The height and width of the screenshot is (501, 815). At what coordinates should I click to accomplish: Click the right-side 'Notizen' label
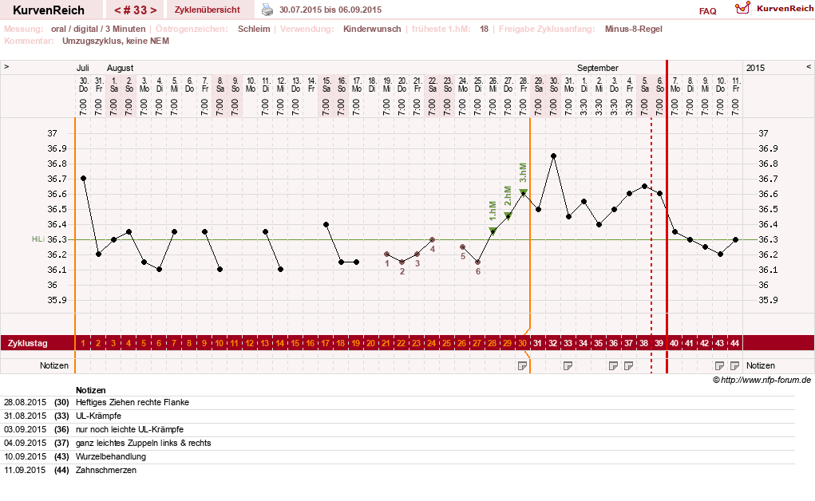[761, 365]
